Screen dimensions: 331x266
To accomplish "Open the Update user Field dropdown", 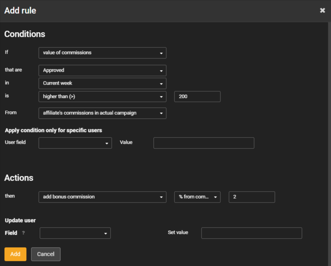I will [x=75, y=233].
